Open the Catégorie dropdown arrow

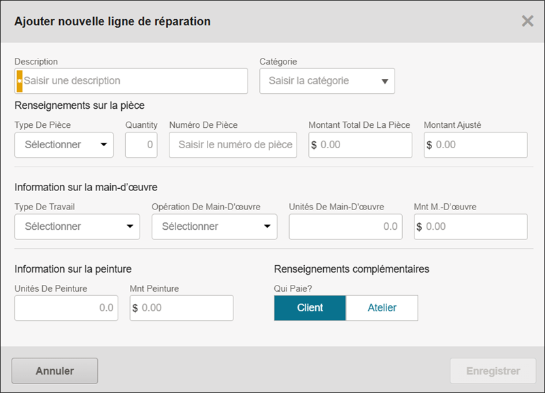[384, 82]
